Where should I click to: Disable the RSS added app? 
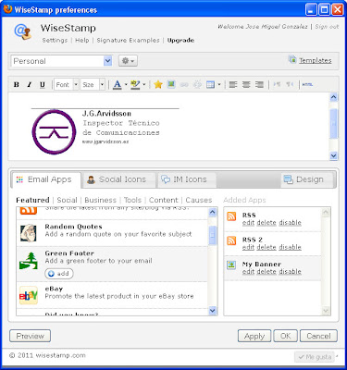tap(290, 223)
